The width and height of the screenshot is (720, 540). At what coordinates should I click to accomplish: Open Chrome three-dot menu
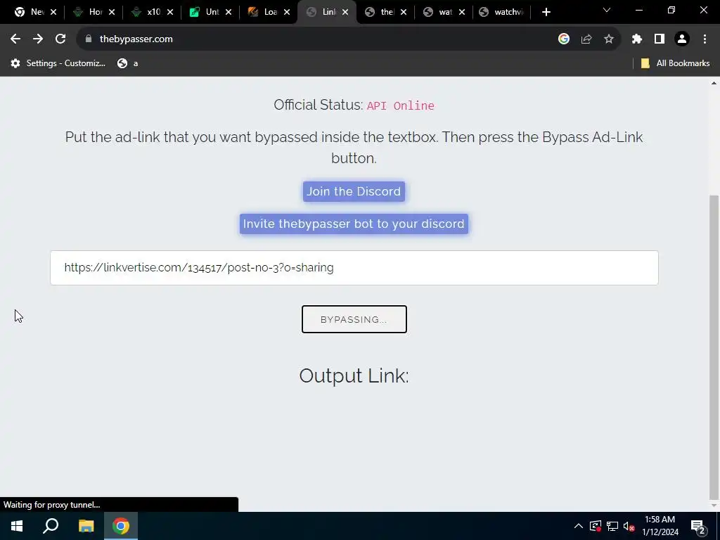(705, 39)
